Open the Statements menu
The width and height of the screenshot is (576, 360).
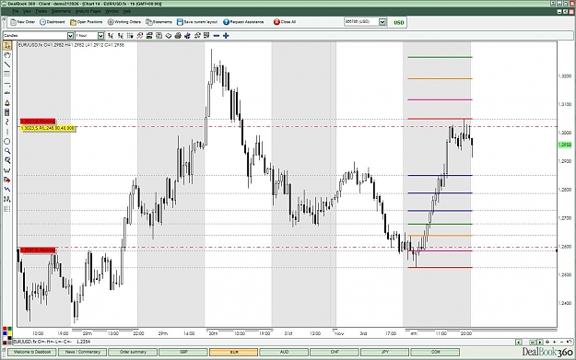61,11
